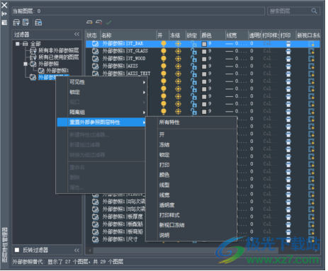Toggle the on bulb for 外部参照1|3T_GLASS
This screenshot has width=328, height=271.
pyautogui.click(x=164, y=51)
